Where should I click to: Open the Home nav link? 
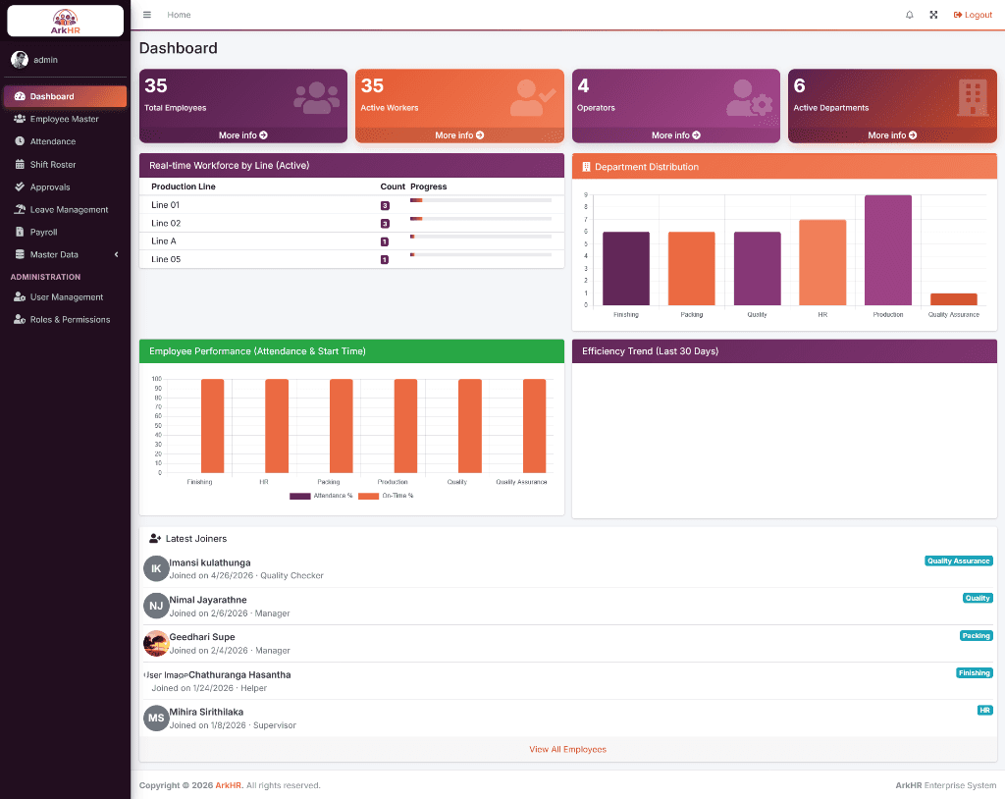click(x=179, y=15)
